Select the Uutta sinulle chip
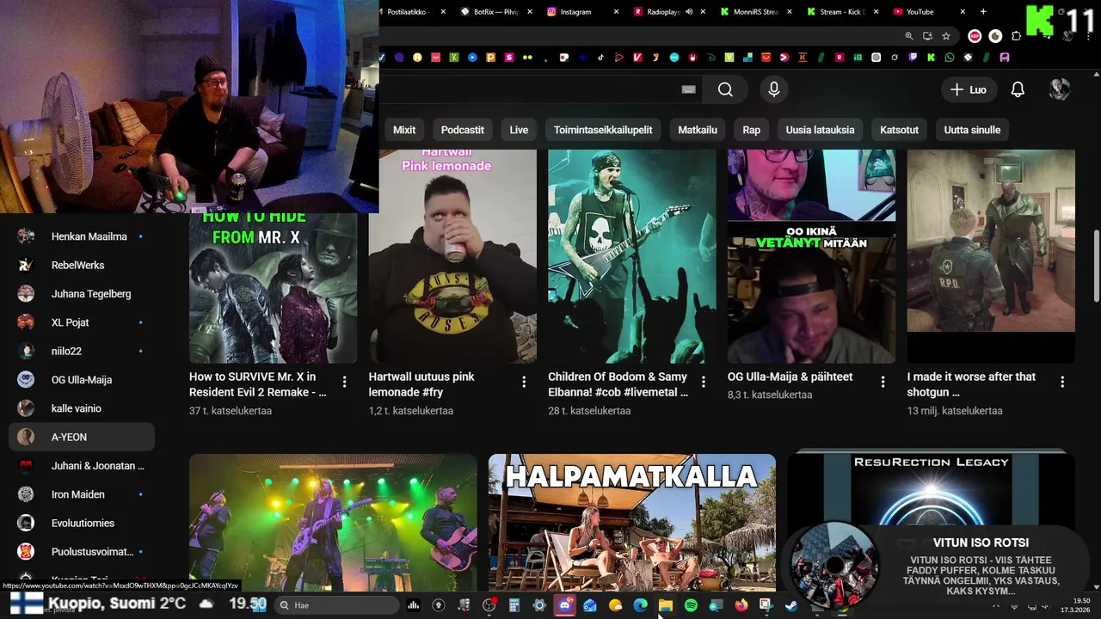The image size is (1101, 619). pyautogui.click(x=972, y=130)
